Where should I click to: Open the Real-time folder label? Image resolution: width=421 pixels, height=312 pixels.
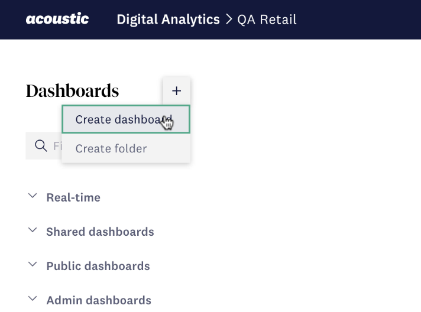[73, 198]
